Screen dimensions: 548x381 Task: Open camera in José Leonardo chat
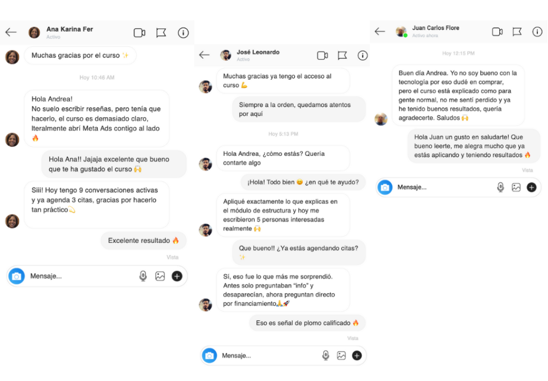pyautogui.click(x=209, y=355)
